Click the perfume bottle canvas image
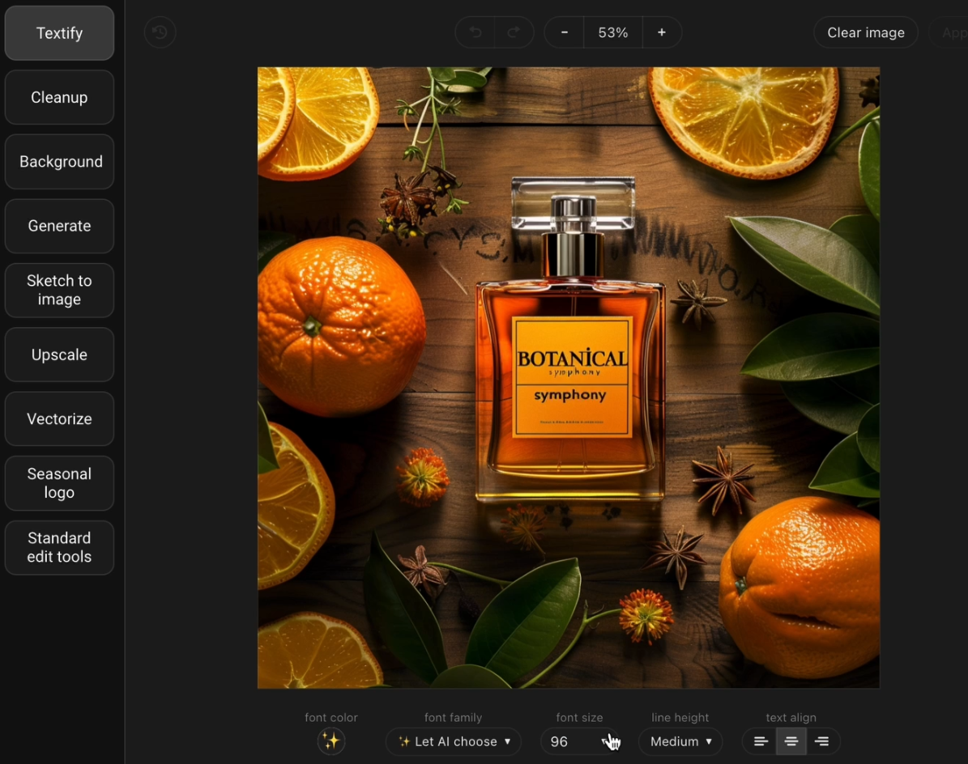The image size is (968, 764). click(569, 377)
